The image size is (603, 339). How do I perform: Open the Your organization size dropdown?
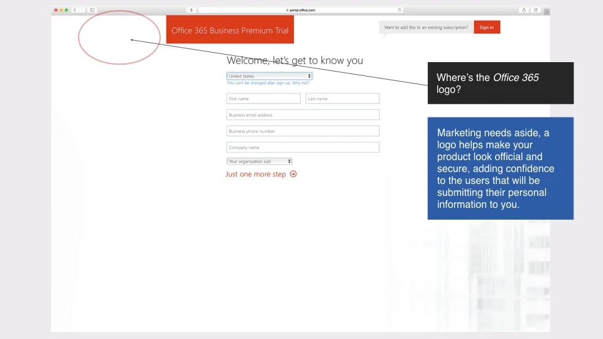click(259, 161)
